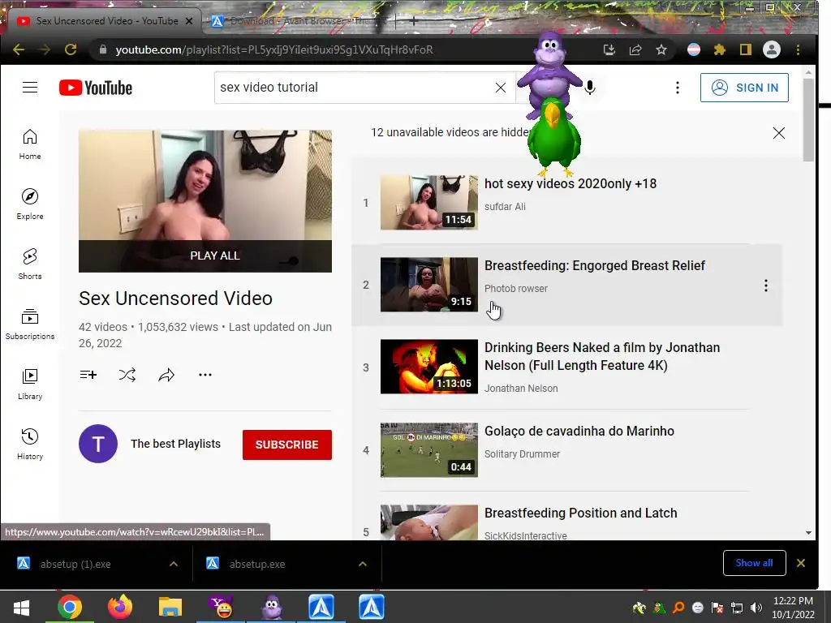Open the absetup.exe downloaded file

257,565
